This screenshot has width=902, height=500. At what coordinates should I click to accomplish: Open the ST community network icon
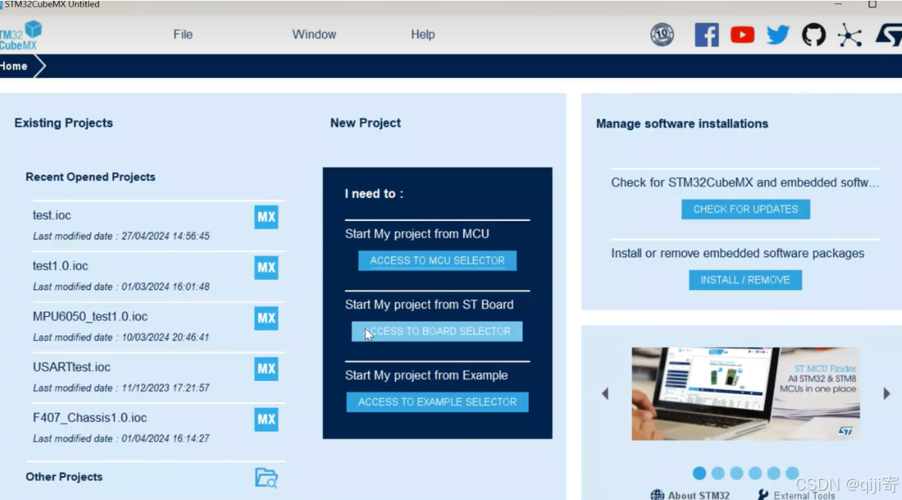tap(849, 35)
